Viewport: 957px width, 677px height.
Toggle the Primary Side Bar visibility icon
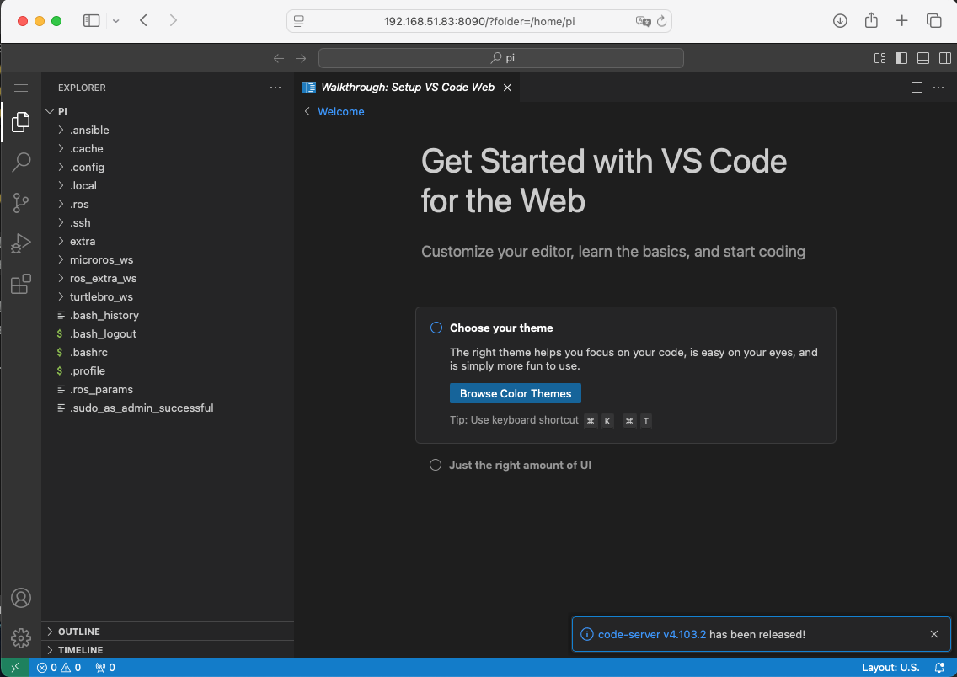pos(901,58)
